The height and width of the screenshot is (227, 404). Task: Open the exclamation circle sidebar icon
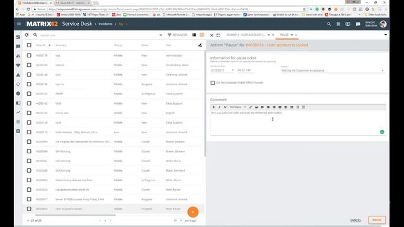point(18,94)
